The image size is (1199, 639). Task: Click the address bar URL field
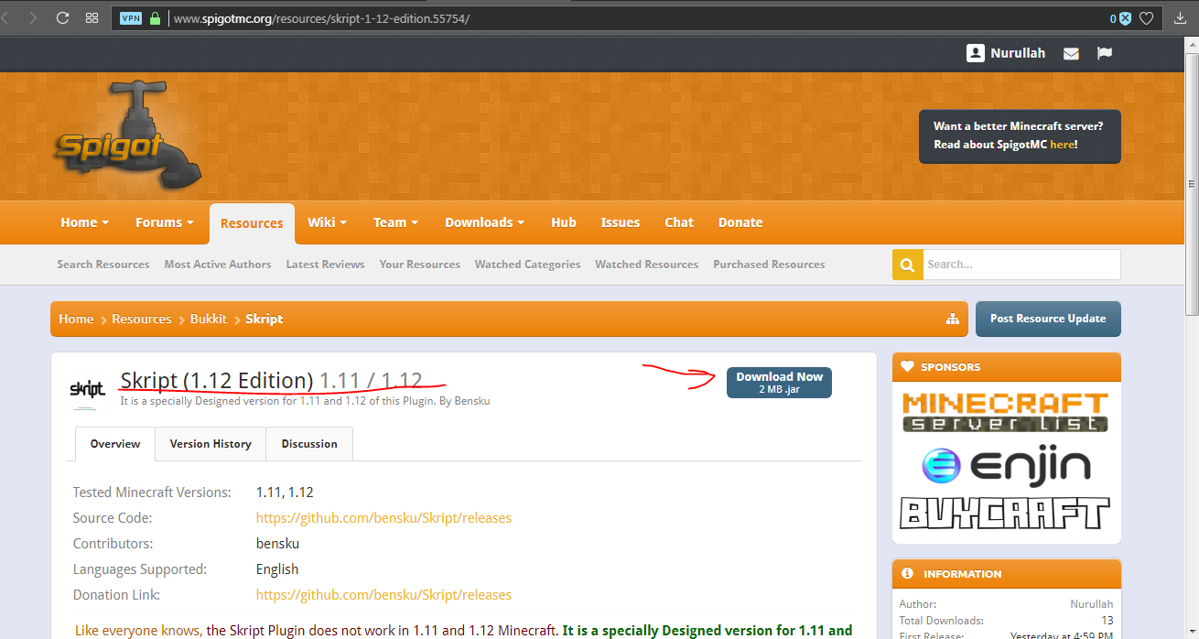point(637,18)
